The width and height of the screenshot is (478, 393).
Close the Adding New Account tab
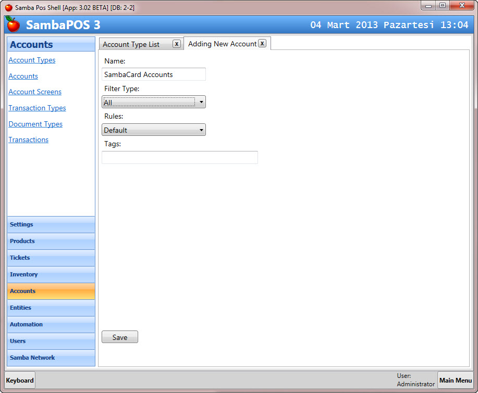[x=262, y=43]
